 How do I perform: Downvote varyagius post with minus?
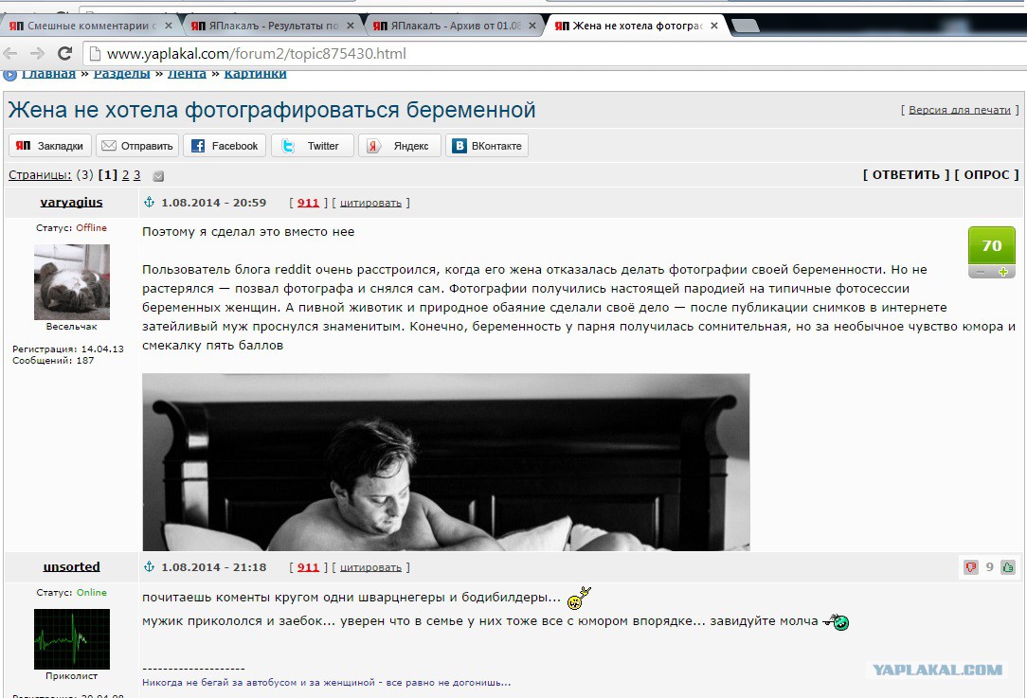click(x=980, y=273)
